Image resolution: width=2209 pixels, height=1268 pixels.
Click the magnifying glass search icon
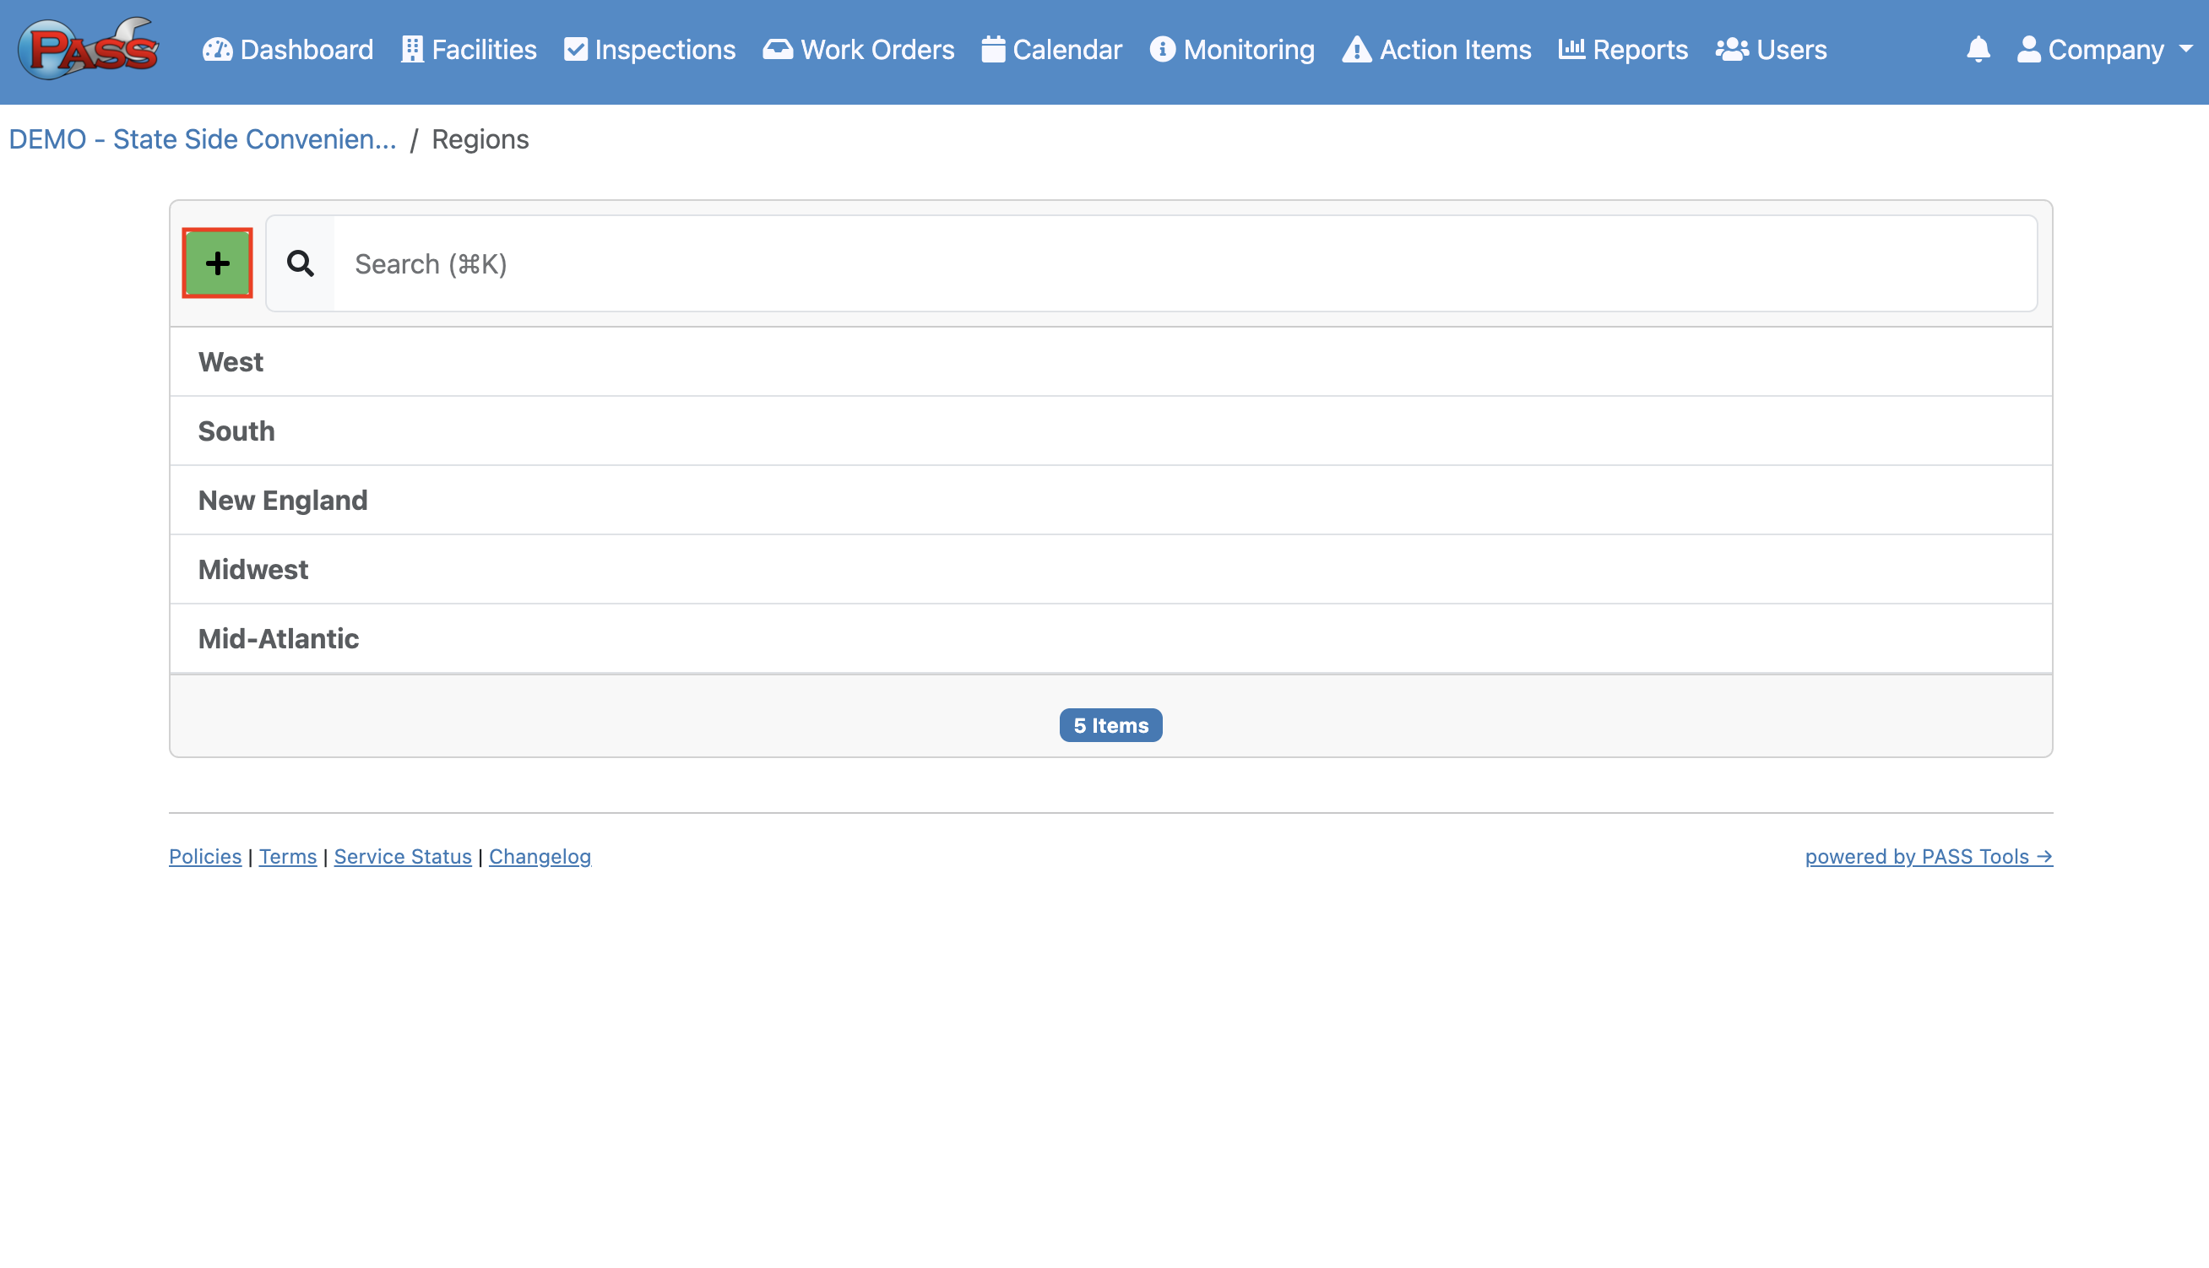(301, 263)
